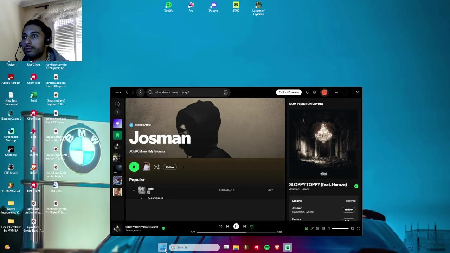Open the FL Studio taskbar icon

[x=246, y=247]
